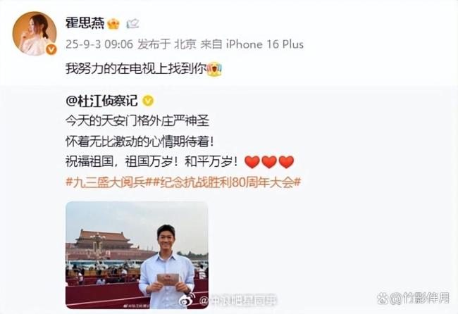
Task: Open the 来自 iPhone 16 Plus source link
Action: [252, 44]
